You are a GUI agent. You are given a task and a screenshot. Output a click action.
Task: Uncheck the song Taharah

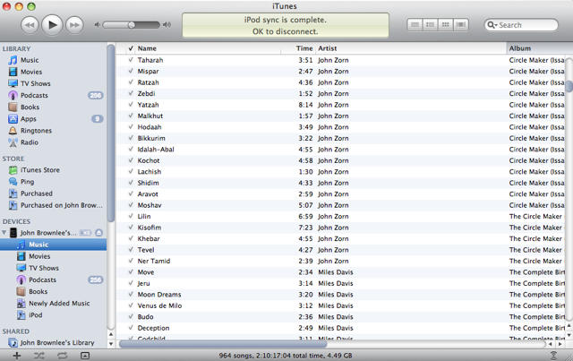(x=131, y=60)
